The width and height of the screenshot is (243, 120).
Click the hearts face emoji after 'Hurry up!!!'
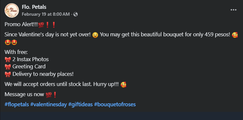123,85
